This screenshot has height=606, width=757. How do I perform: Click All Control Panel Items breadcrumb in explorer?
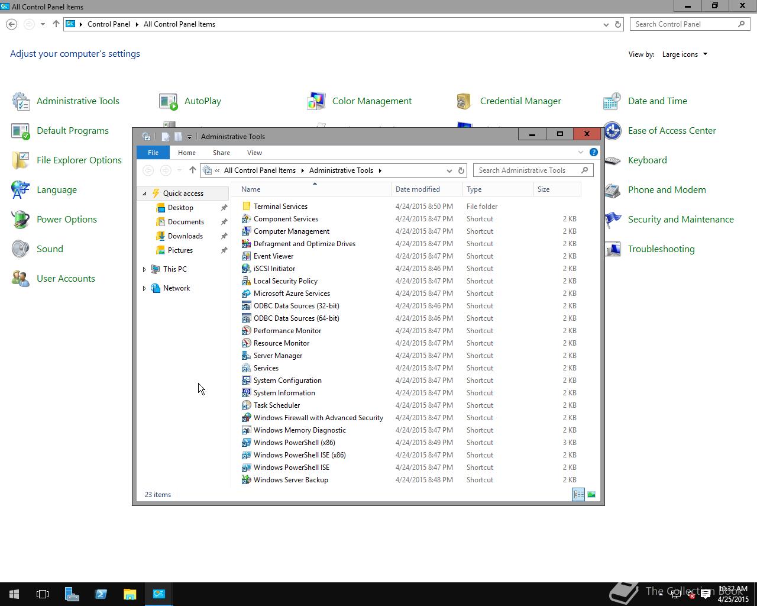click(260, 170)
